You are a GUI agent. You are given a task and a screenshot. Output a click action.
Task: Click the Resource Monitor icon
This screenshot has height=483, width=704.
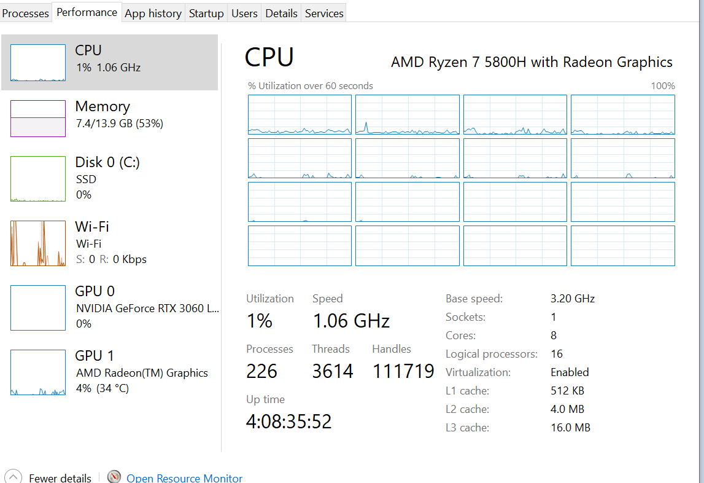coord(114,477)
